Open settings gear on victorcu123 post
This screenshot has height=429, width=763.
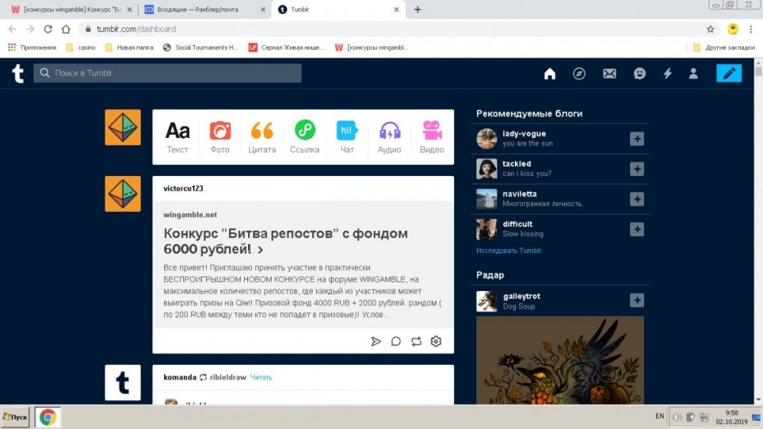click(436, 341)
